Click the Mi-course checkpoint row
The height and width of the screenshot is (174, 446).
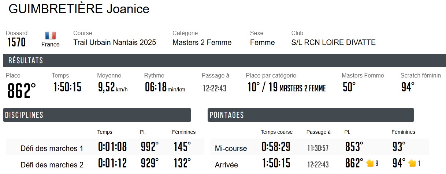point(231,148)
